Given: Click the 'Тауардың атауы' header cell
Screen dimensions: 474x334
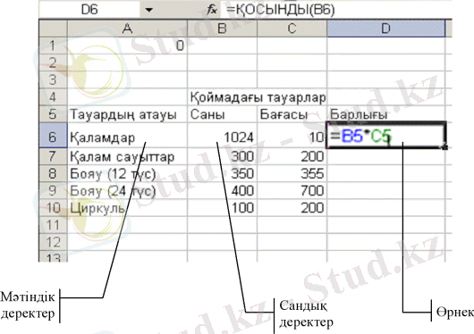Looking at the screenshot, I should pyautogui.click(x=127, y=114).
